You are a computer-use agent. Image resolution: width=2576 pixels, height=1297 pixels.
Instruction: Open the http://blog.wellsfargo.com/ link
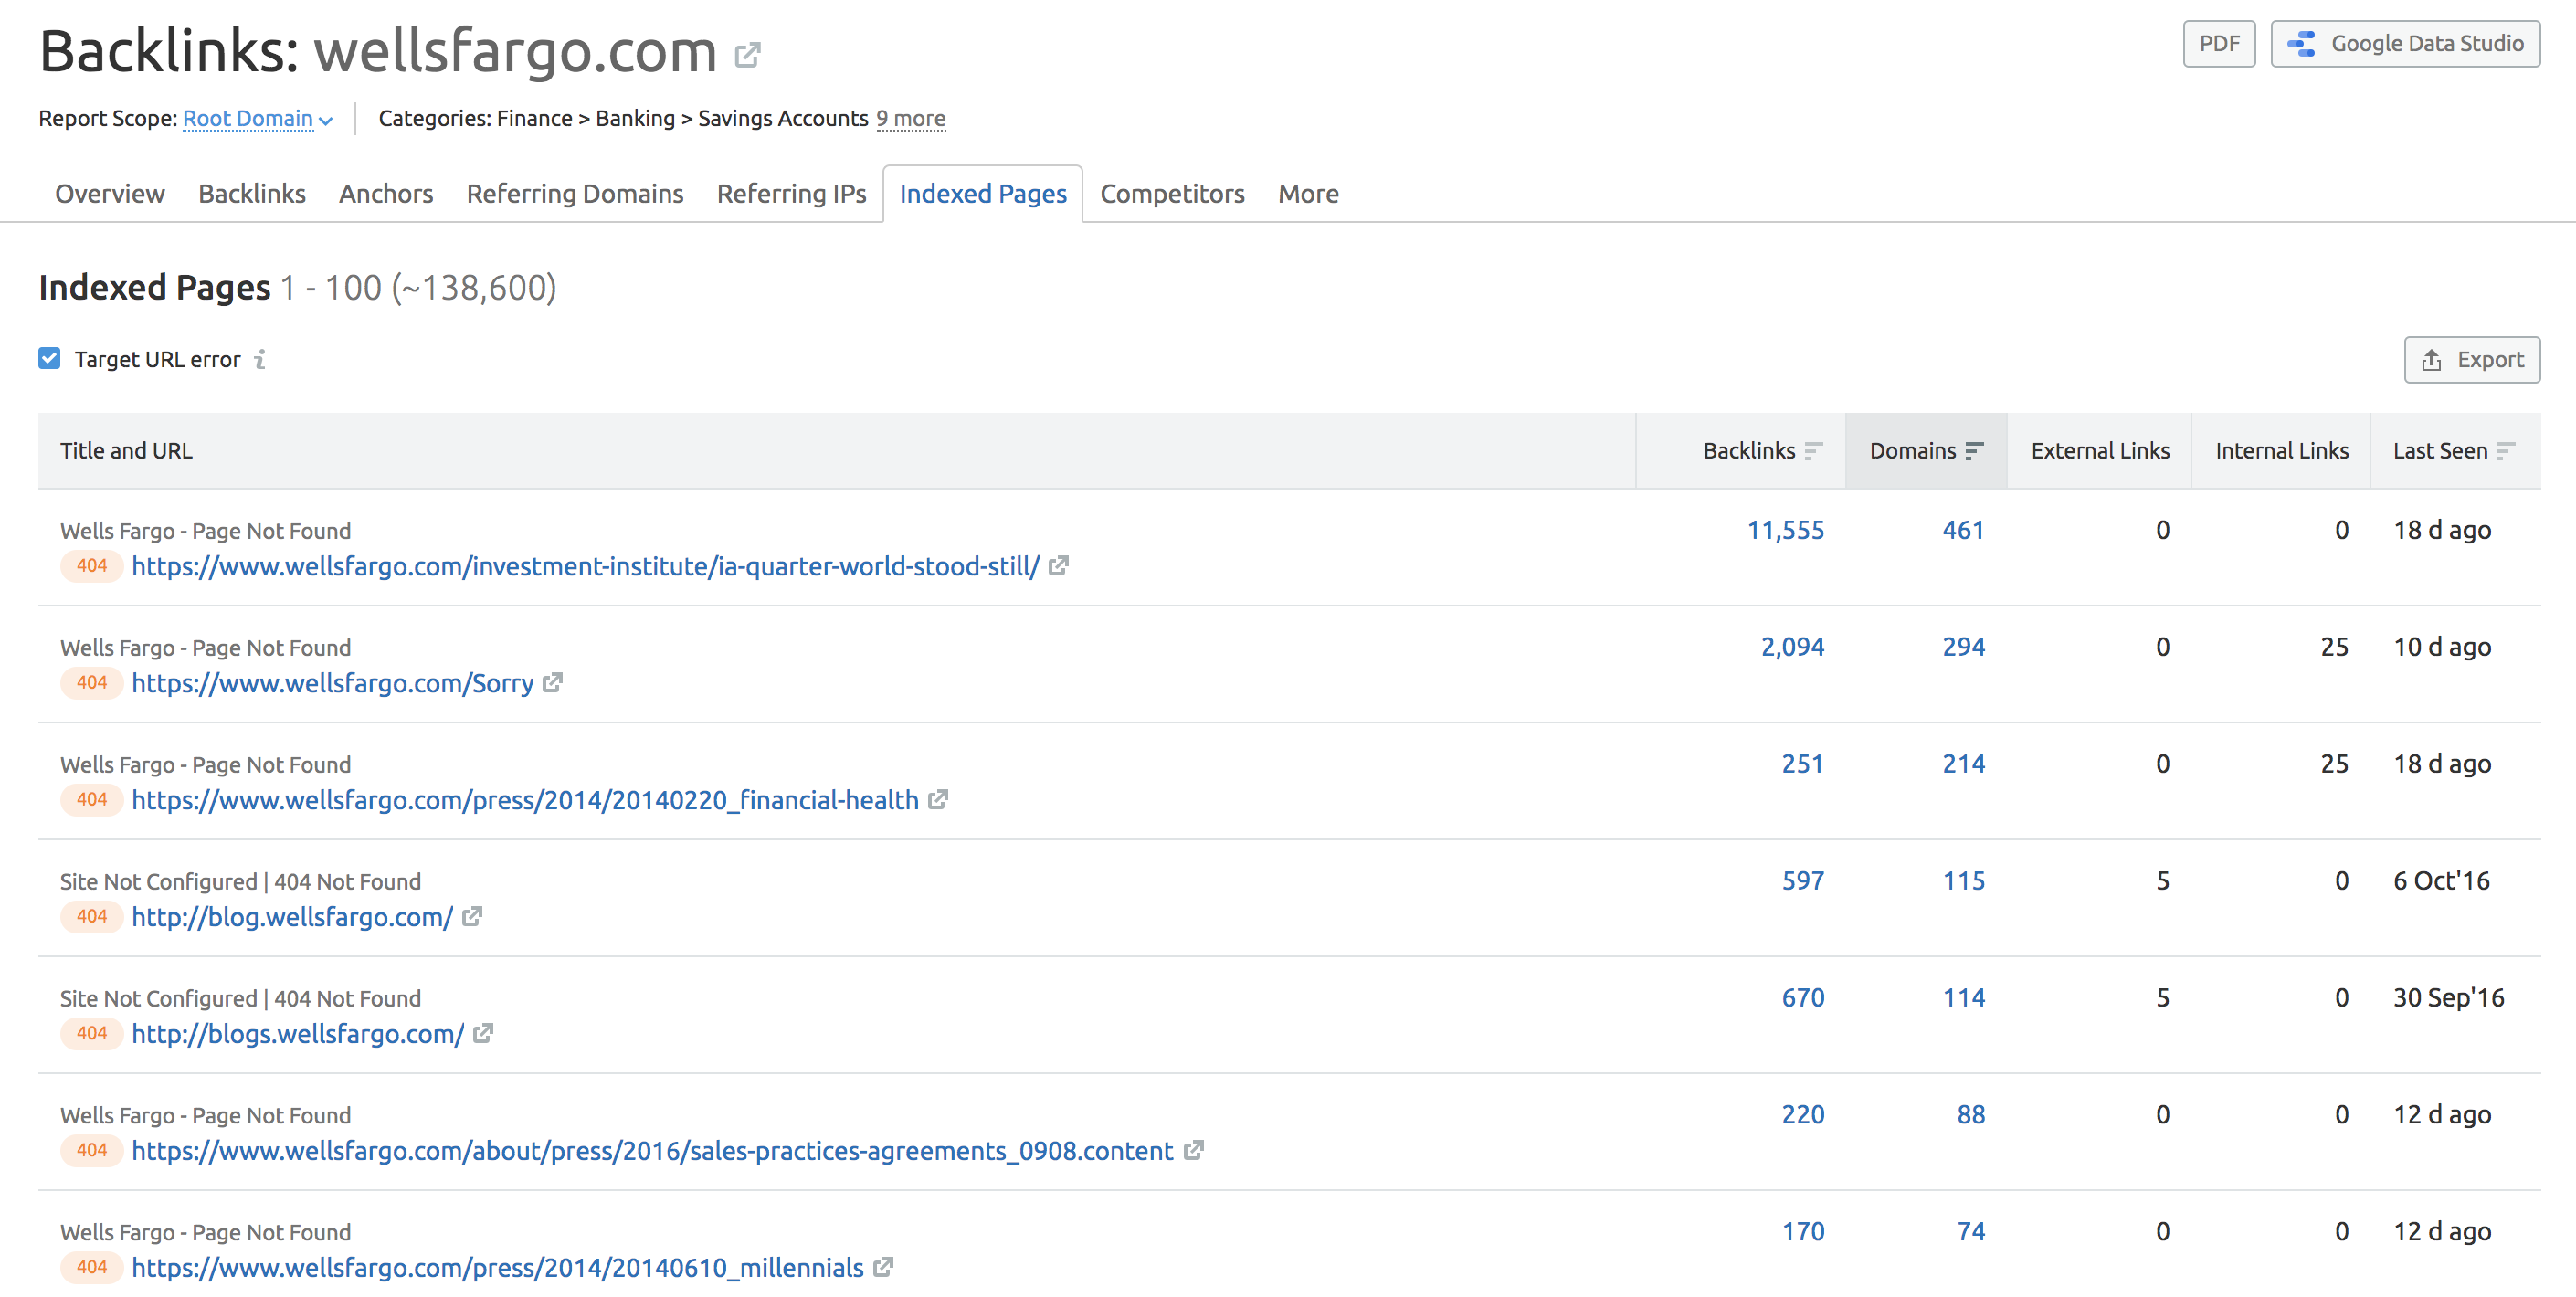[x=292, y=917]
